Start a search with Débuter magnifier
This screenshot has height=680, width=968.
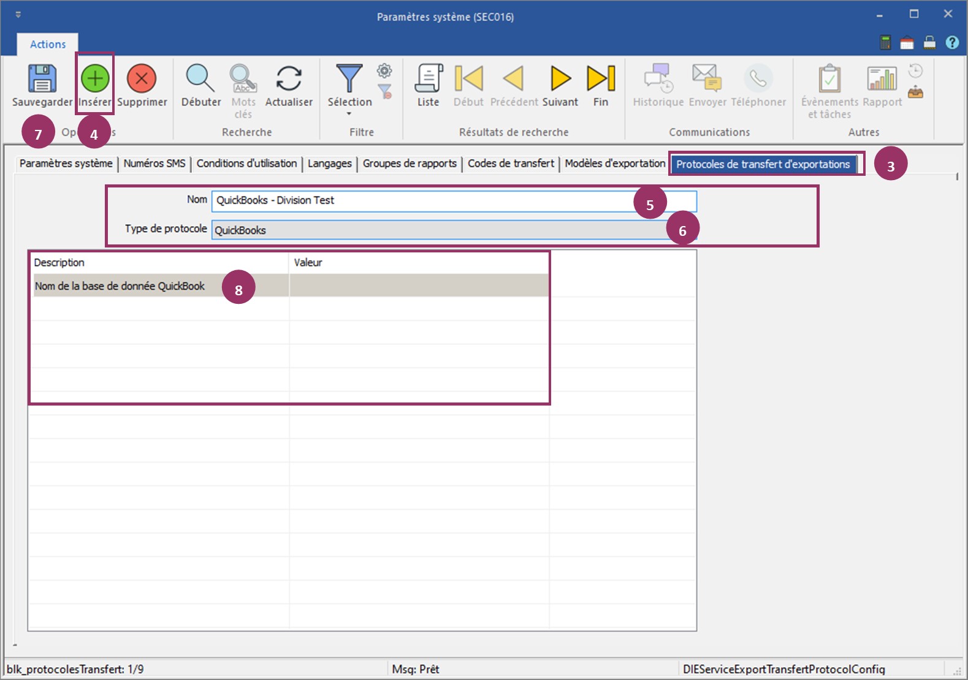pos(200,78)
